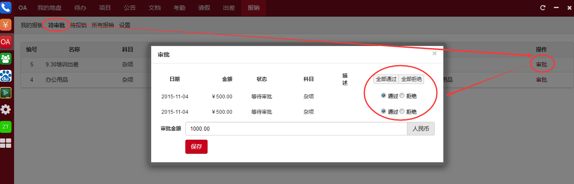The height and width of the screenshot is (184, 574).
Task: Open the 出差 menu
Action: coord(229,8)
